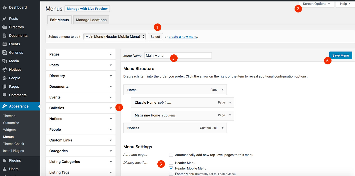The image size is (355, 176).
Task: Switch to the Manage Locations tab
Action: click(x=91, y=20)
